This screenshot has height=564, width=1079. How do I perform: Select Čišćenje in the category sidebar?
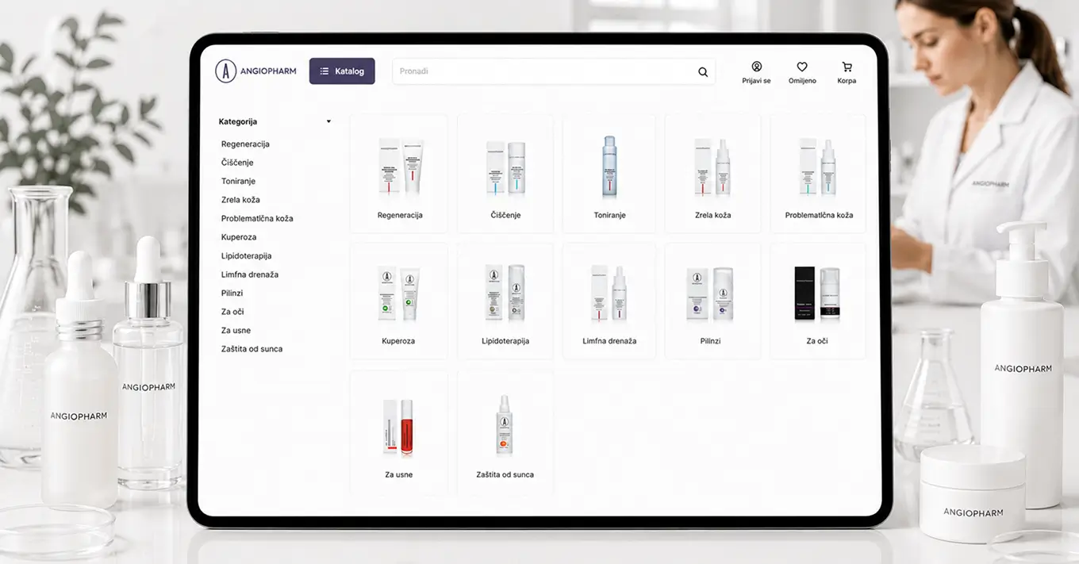click(x=237, y=163)
